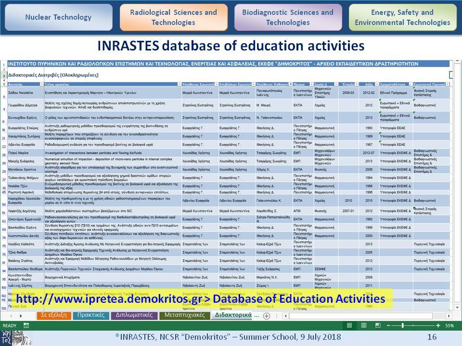Click the macro recording icon beside READY
Viewport: 462px width, 346px height.
click(26, 325)
